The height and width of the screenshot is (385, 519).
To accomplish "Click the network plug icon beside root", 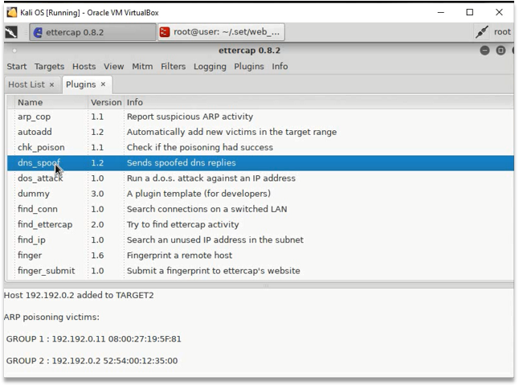I will (x=481, y=32).
